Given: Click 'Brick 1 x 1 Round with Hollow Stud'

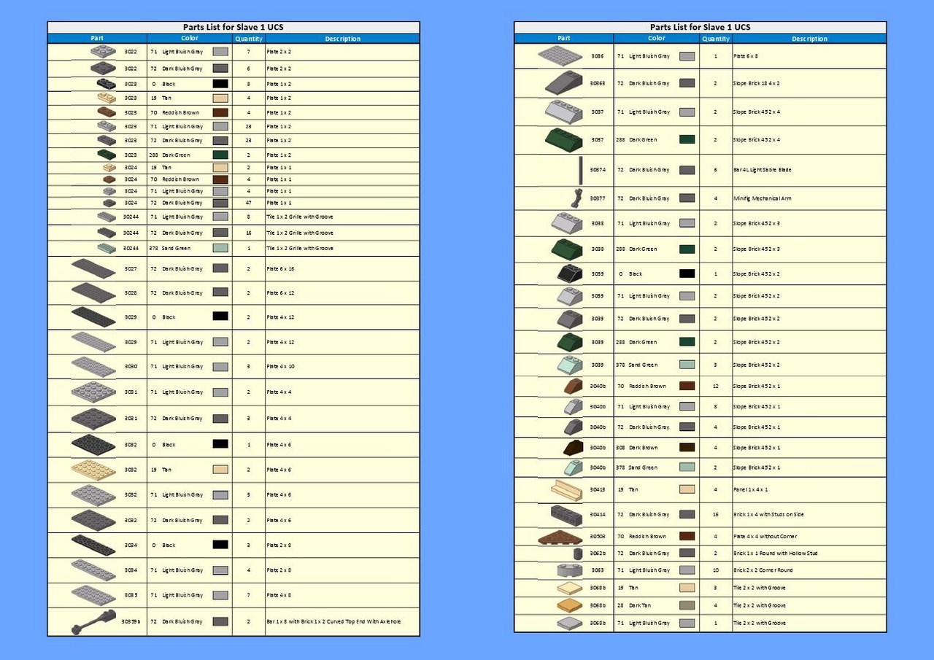Looking at the screenshot, I should pos(775,554).
